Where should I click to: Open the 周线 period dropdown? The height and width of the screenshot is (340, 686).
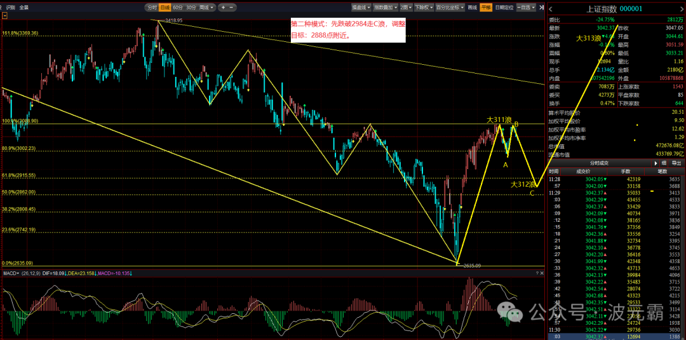[x=206, y=8]
